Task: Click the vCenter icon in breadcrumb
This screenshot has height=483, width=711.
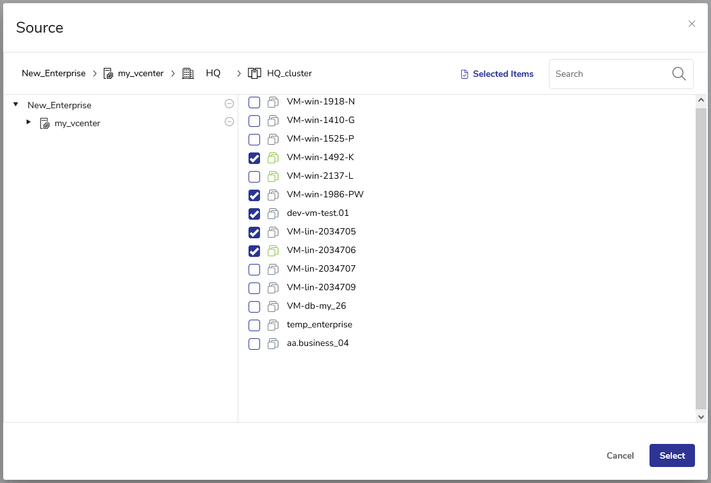Action: coord(108,74)
